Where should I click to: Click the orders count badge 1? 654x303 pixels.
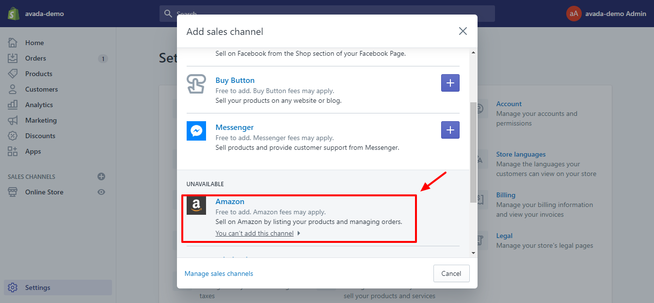(x=103, y=59)
